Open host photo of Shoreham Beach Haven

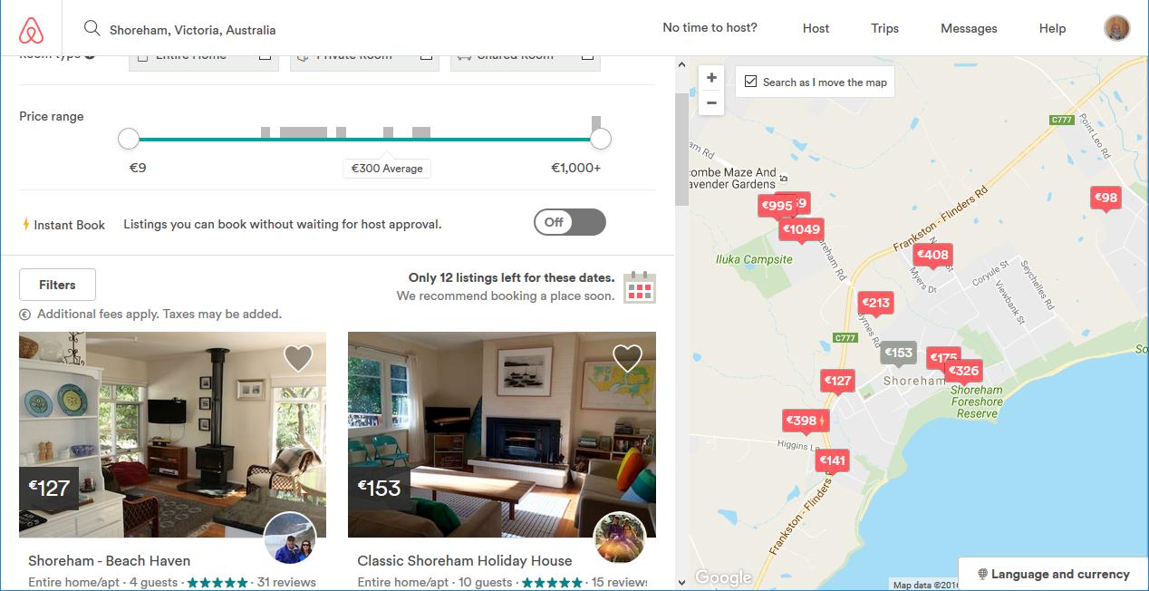pyautogui.click(x=290, y=537)
